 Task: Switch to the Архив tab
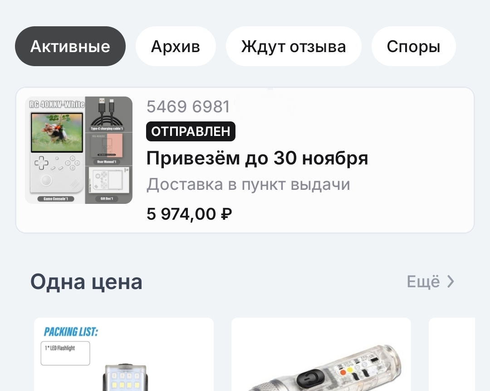tap(176, 46)
